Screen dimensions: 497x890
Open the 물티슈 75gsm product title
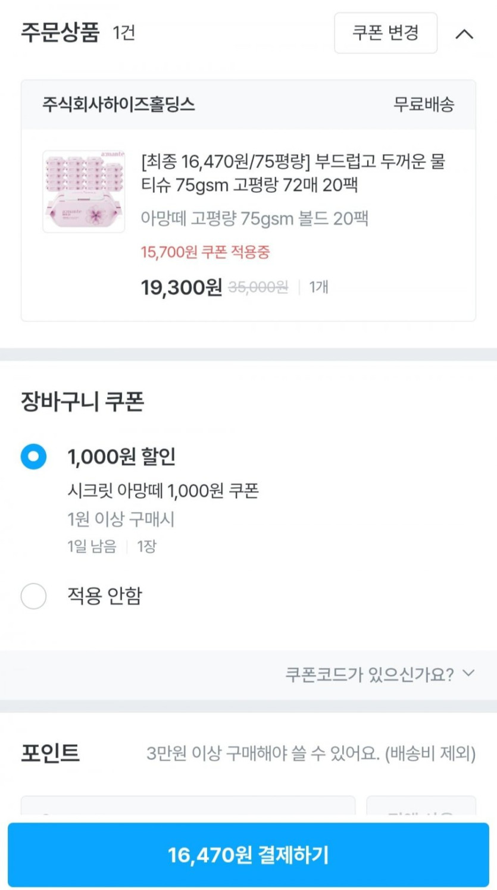[x=293, y=173]
